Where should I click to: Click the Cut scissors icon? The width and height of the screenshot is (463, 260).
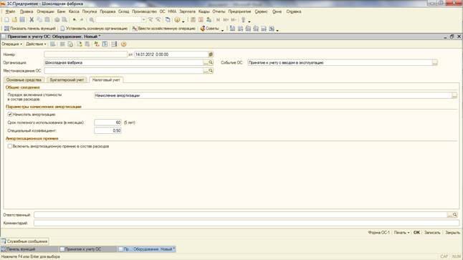pyautogui.click(x=32, y=20)
